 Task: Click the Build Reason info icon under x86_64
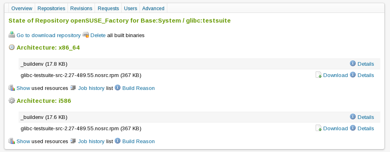(x=117, y=87)
